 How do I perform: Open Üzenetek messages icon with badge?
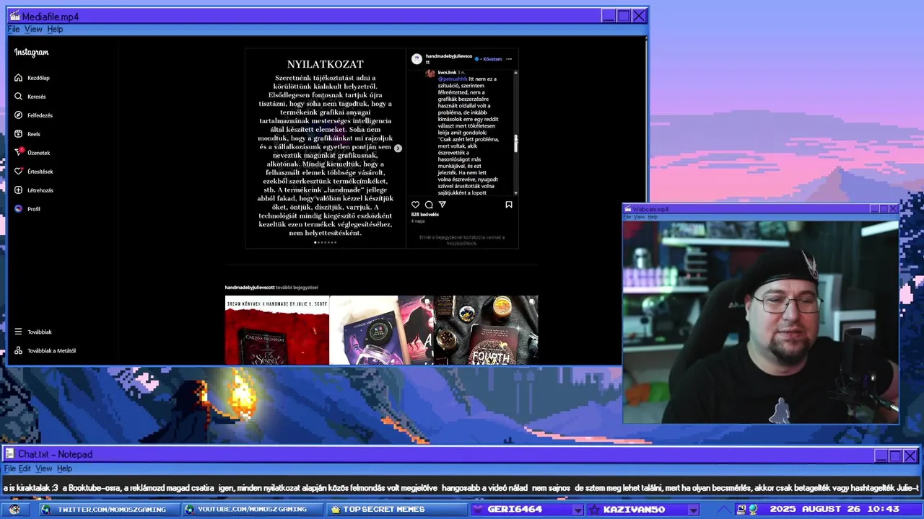[19, 152]
